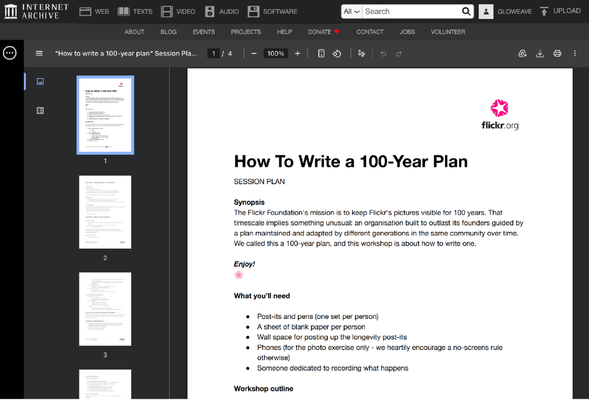Go to the ABOUT page
Viewport: 589px width, 400px height.
pos(135,32)
